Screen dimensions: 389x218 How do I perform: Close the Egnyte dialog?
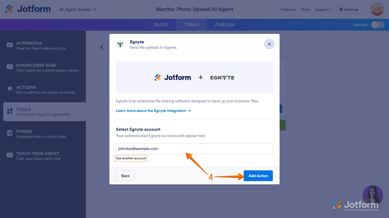(x=269, y=44)
